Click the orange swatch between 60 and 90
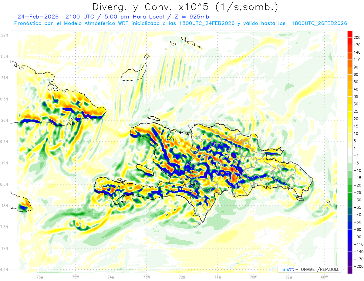364x281 pixels. click(x=350, y=71)
